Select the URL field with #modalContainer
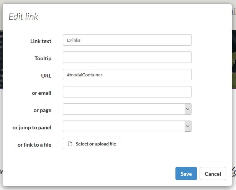 (127, 74)
